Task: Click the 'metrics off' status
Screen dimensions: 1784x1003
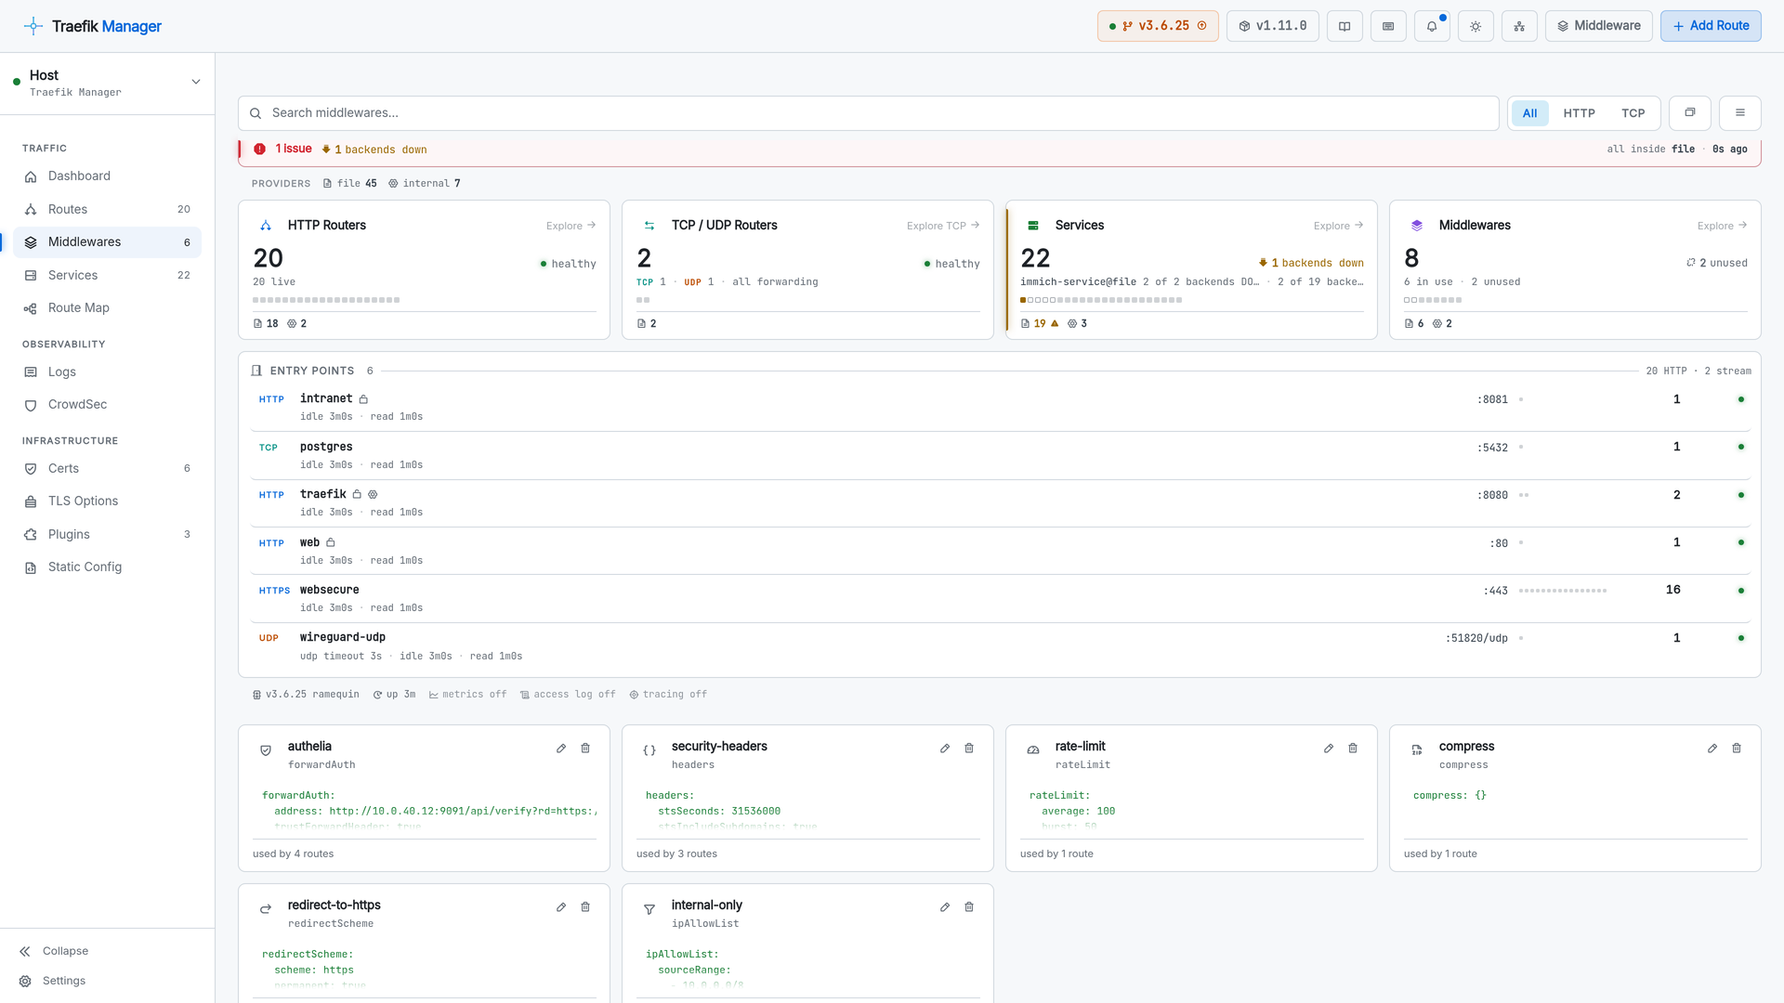Action: (467, 695)
